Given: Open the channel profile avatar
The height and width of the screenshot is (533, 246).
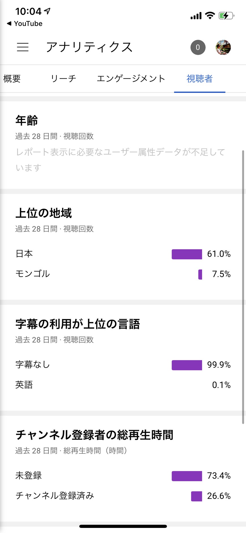Looking at the screenshot, I should [x=223, y=47].
